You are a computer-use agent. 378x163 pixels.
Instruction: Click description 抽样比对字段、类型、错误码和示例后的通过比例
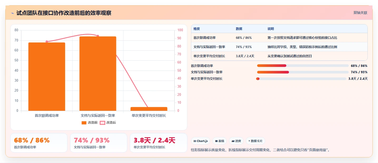pos(302,47)
